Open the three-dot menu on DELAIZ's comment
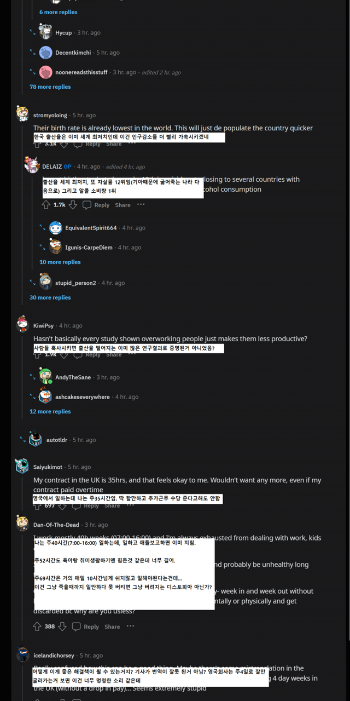 point(141,205)
